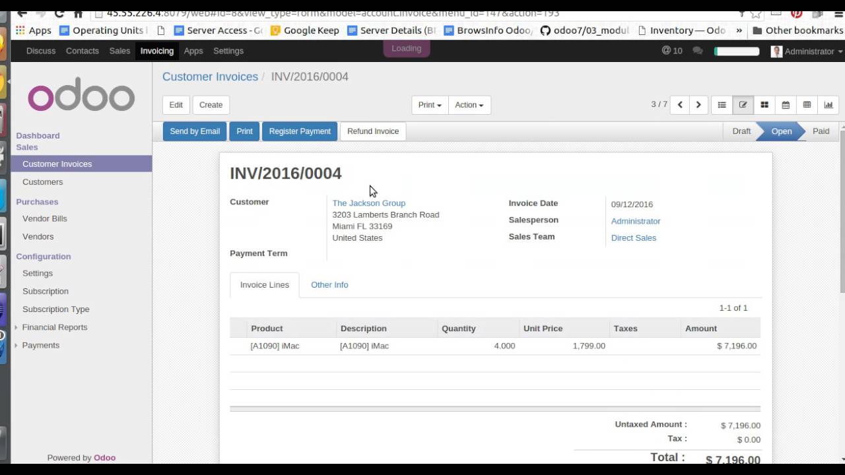The width and height of the screenshot is (845, 475).
Task: Open Subscription in the sidebar
Action: pos(46,291)
